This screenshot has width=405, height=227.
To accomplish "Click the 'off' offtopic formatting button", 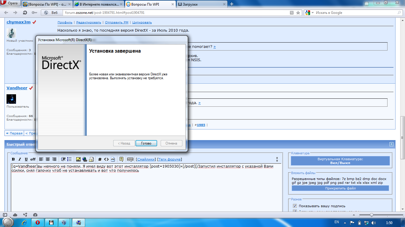I will pyautogui.click(x=33, y=159).
